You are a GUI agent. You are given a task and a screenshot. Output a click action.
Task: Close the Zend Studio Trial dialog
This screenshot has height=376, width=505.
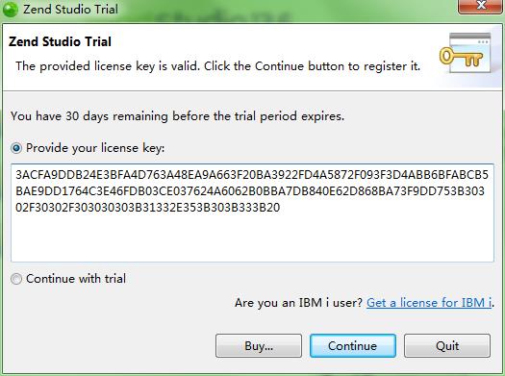[480, 7]
